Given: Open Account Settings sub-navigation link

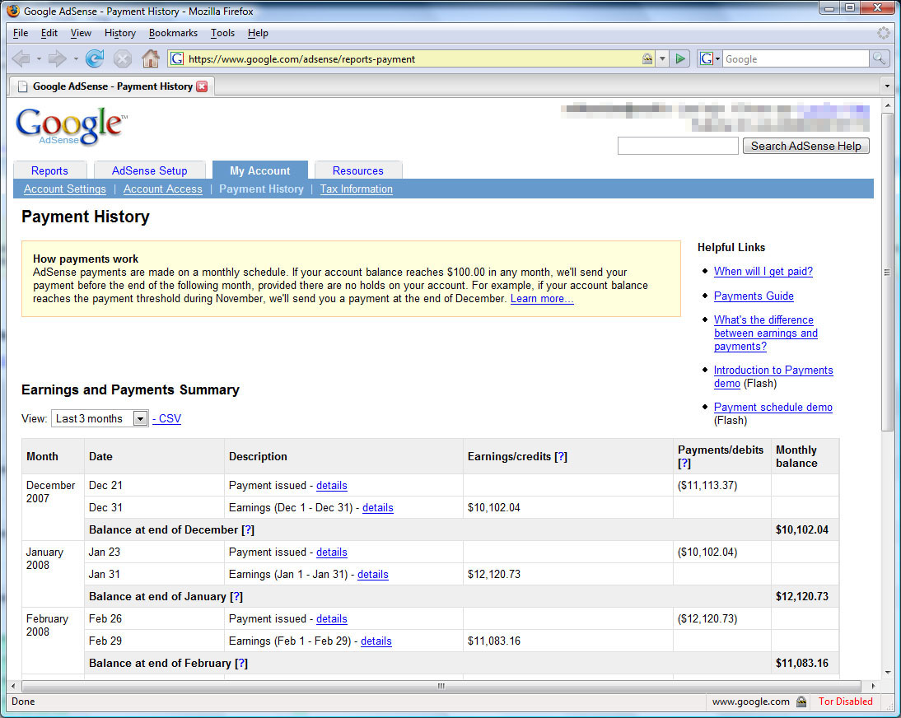Looking at the screenshot, I should pos(65,189).
